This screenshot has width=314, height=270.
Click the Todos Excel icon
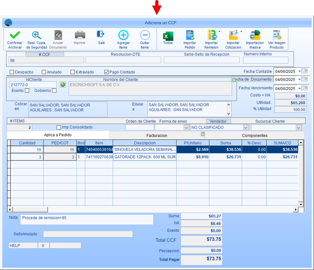(x=168, y=36)
